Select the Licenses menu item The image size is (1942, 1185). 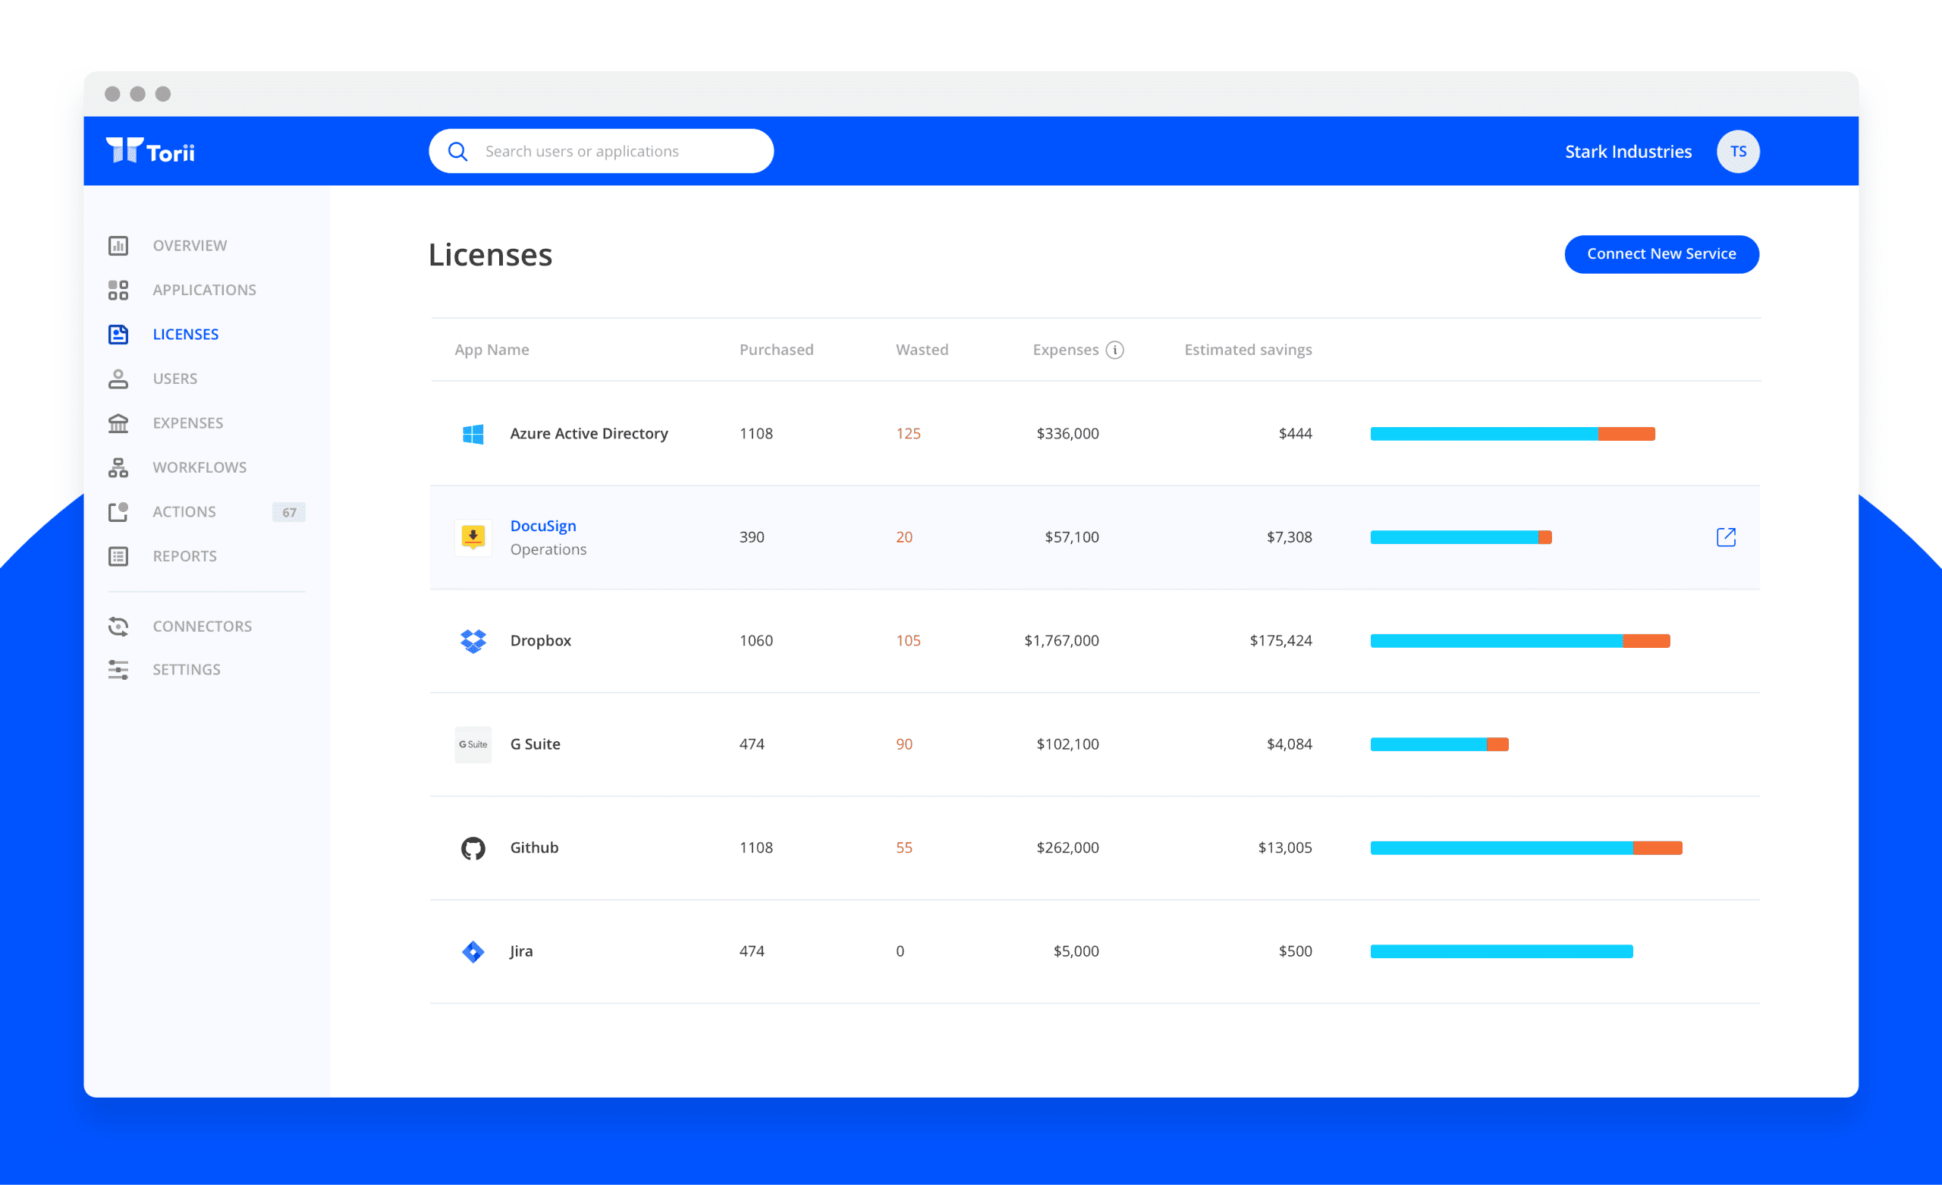click(185, 335)
